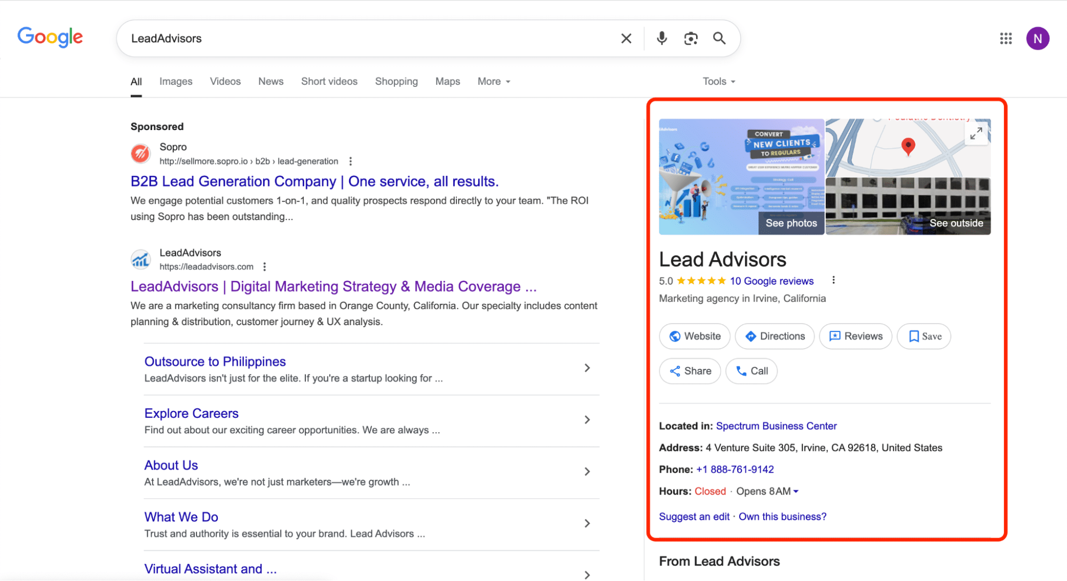Open three-dot menu beside Sopro URL
This screenshot has height=581, width=1067.
[350, 161]
